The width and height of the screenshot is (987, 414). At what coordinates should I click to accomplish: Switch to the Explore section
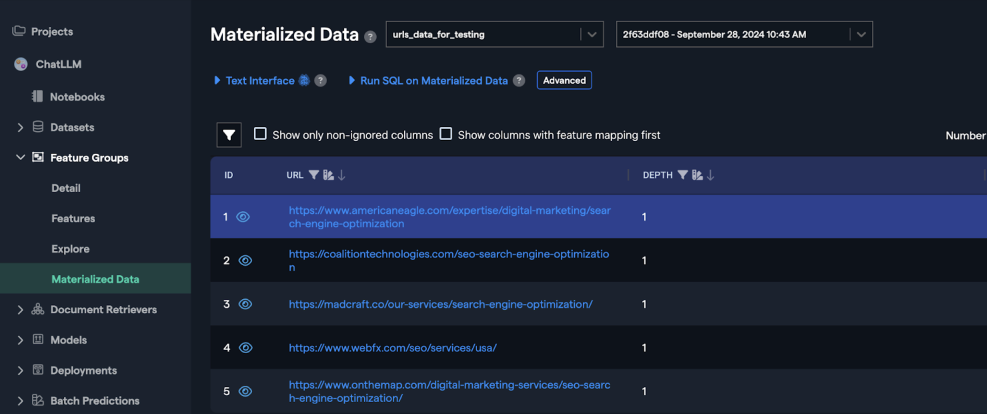click(71, 249)
